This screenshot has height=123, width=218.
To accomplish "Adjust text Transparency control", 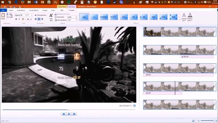I will (x=41, y=15).
